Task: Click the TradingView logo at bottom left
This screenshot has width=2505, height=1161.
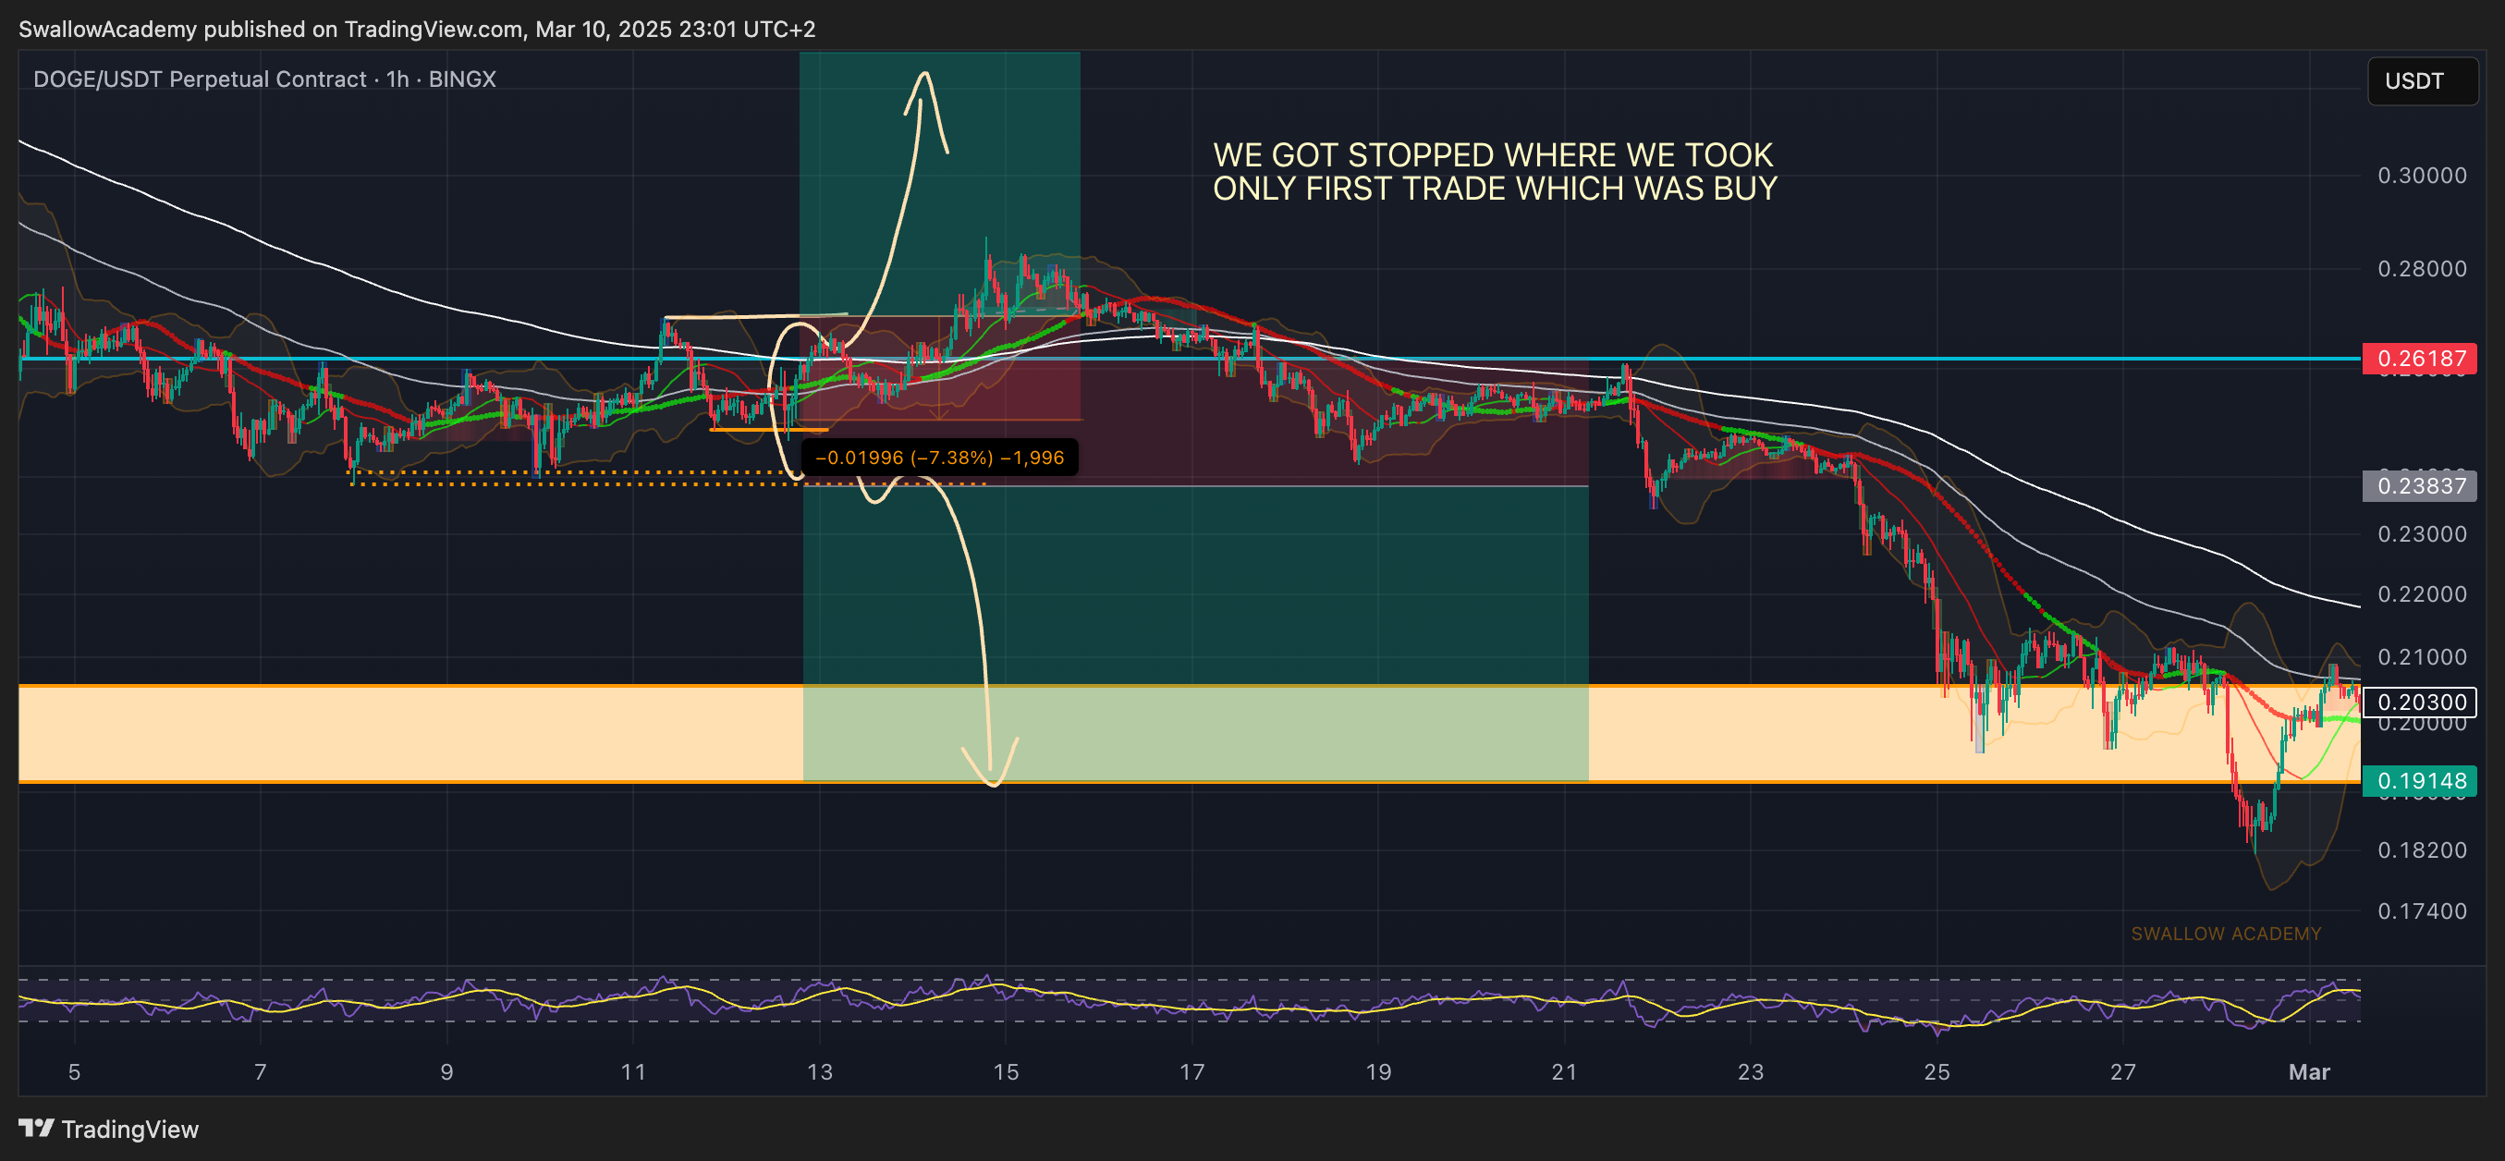Action: click(108, 1129)
